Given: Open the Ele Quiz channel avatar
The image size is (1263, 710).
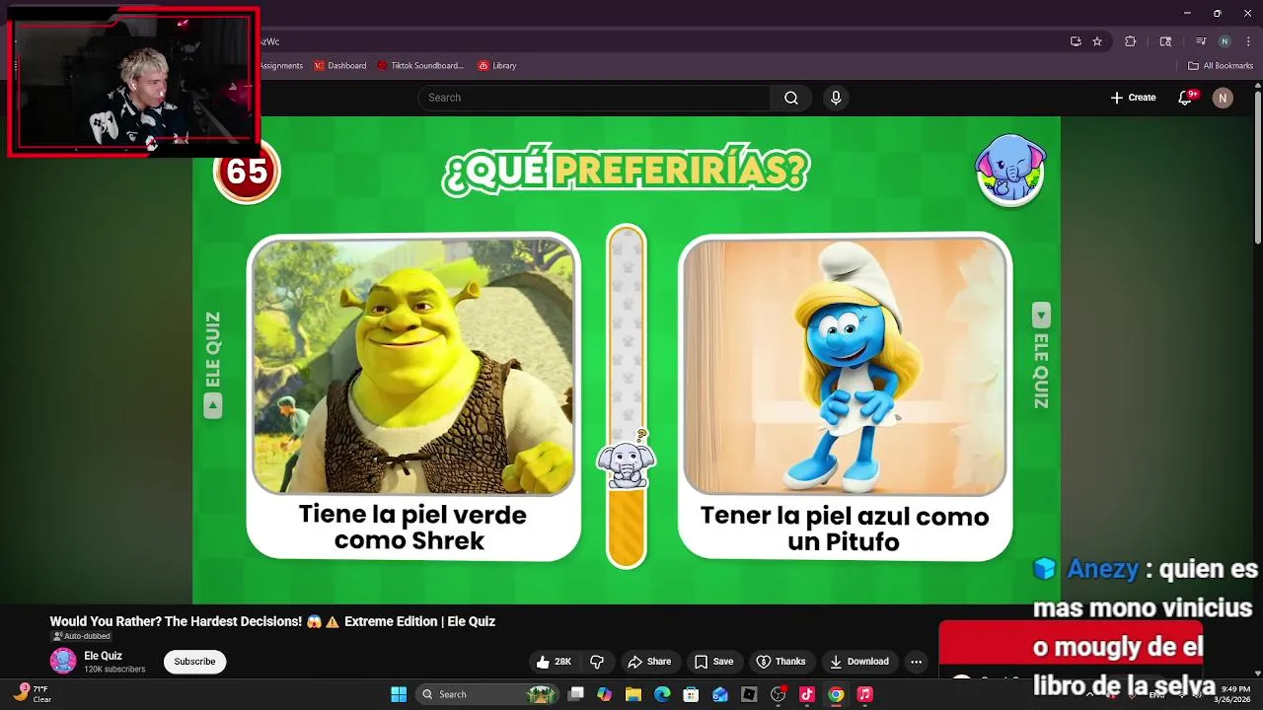Looking at the screenshot, I should pyautogui.click(x=63, y=662).
